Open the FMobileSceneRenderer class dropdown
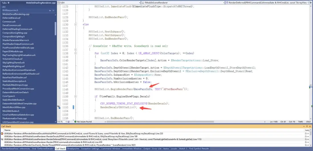 [183, 3]
